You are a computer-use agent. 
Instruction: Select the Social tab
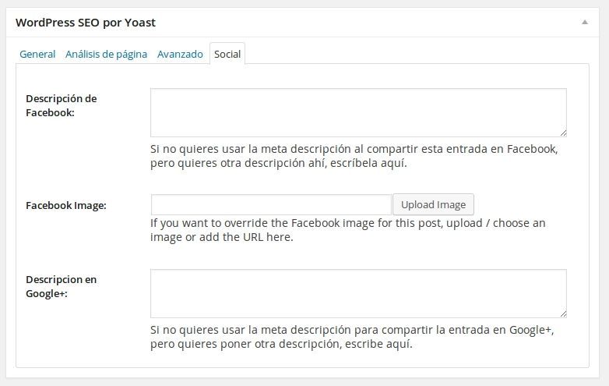coord(227,54)
